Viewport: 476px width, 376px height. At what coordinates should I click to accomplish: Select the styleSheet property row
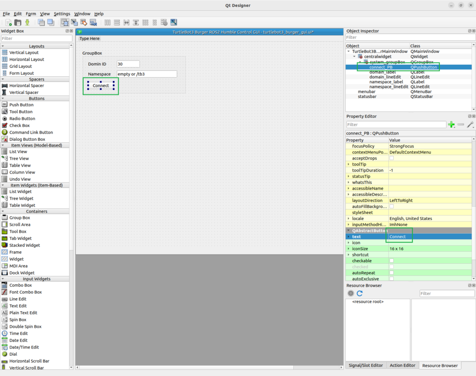[x=409, y=213]
